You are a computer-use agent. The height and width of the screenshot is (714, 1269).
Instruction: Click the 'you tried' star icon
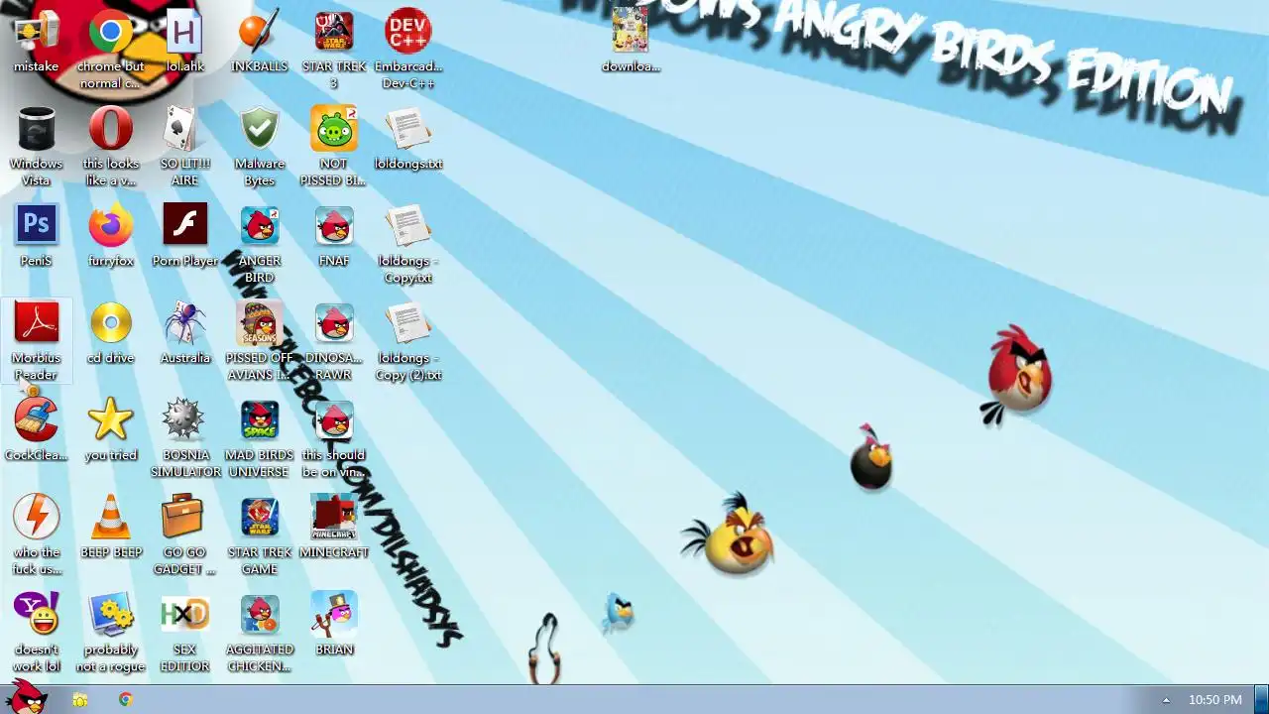coord(111,430)
